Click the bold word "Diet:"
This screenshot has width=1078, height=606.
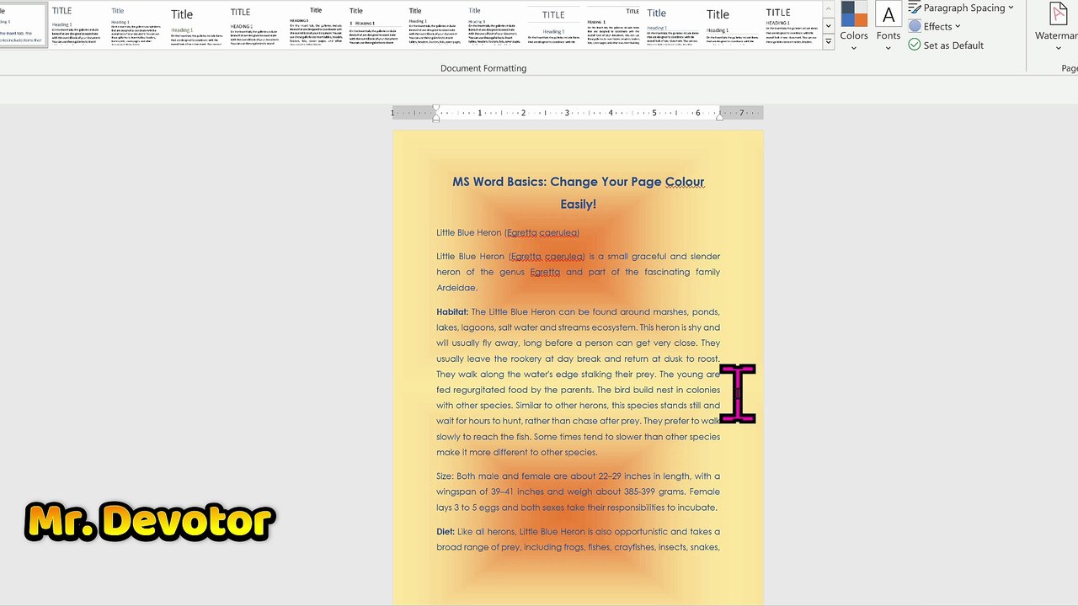click(x=446, y=532)
